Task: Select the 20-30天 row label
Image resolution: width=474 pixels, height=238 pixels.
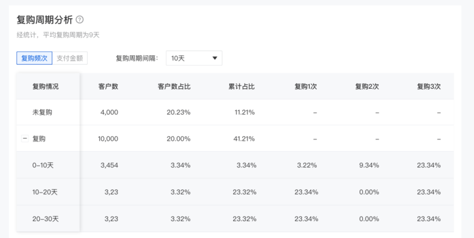Action: coord(45,219)
